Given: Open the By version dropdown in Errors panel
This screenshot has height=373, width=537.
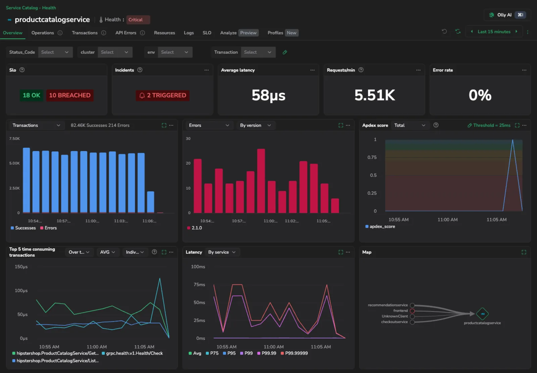Looking at the screenshot, I should pos(255,125).
